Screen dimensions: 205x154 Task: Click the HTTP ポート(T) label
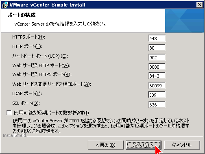27,46
